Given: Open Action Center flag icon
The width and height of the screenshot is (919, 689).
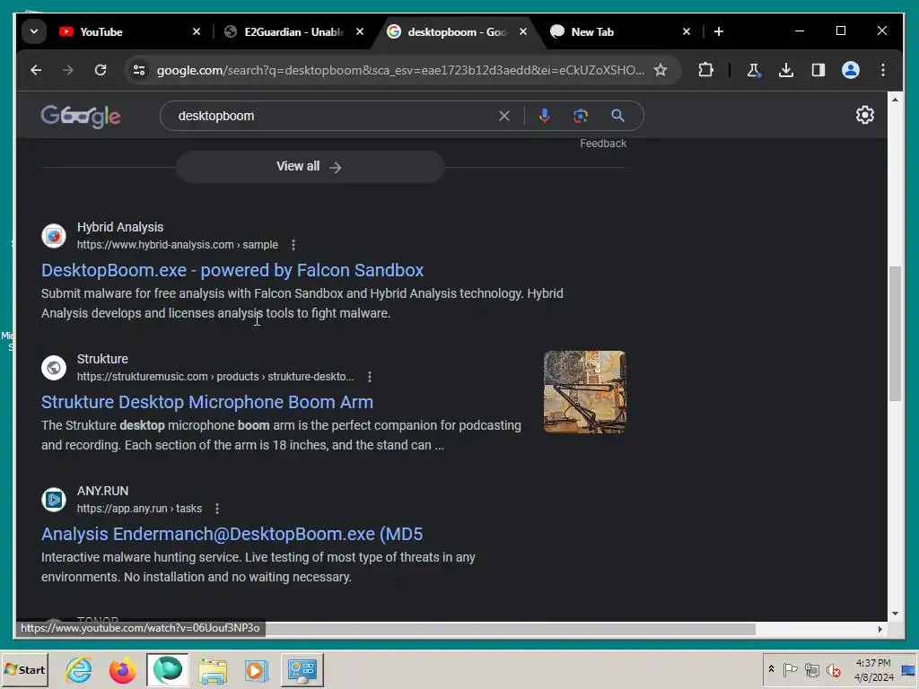Looking at the screenshot, I should [x=790, y=669].
